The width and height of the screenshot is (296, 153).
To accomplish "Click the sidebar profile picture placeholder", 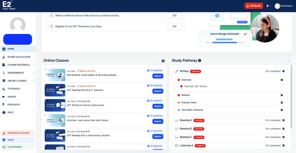I will 18,24.
